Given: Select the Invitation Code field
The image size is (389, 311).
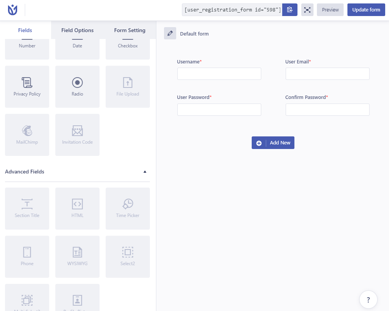Looking at the screenshot, I should coord(77,135).
